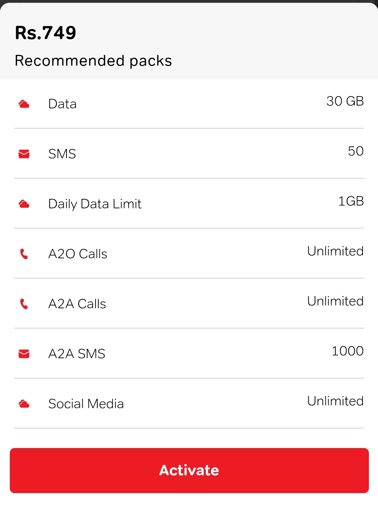Click the cloud icon beside Daily Data Limit
The image size is (378, 512).
click(x=24, y=204)
